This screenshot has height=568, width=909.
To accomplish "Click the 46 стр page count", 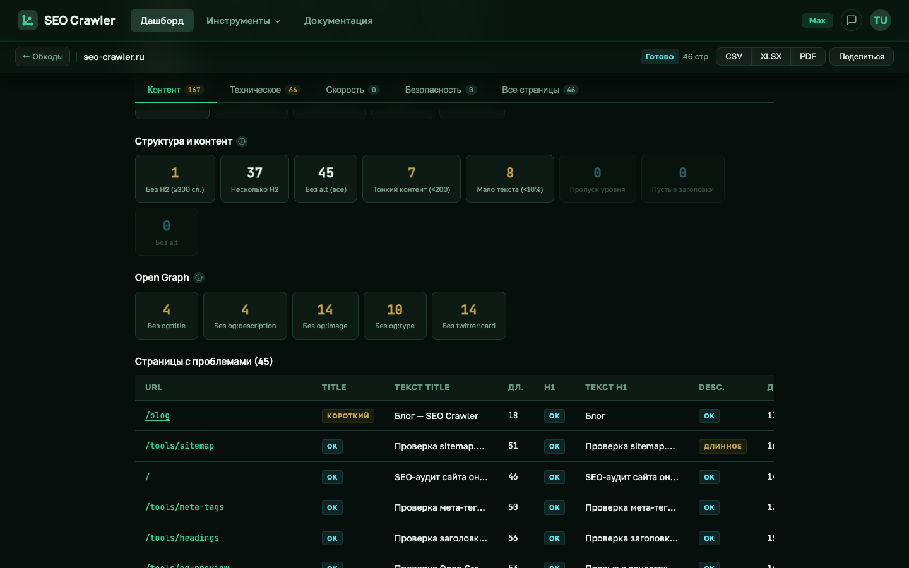I will pyautogui.click(x=696, y=57).
